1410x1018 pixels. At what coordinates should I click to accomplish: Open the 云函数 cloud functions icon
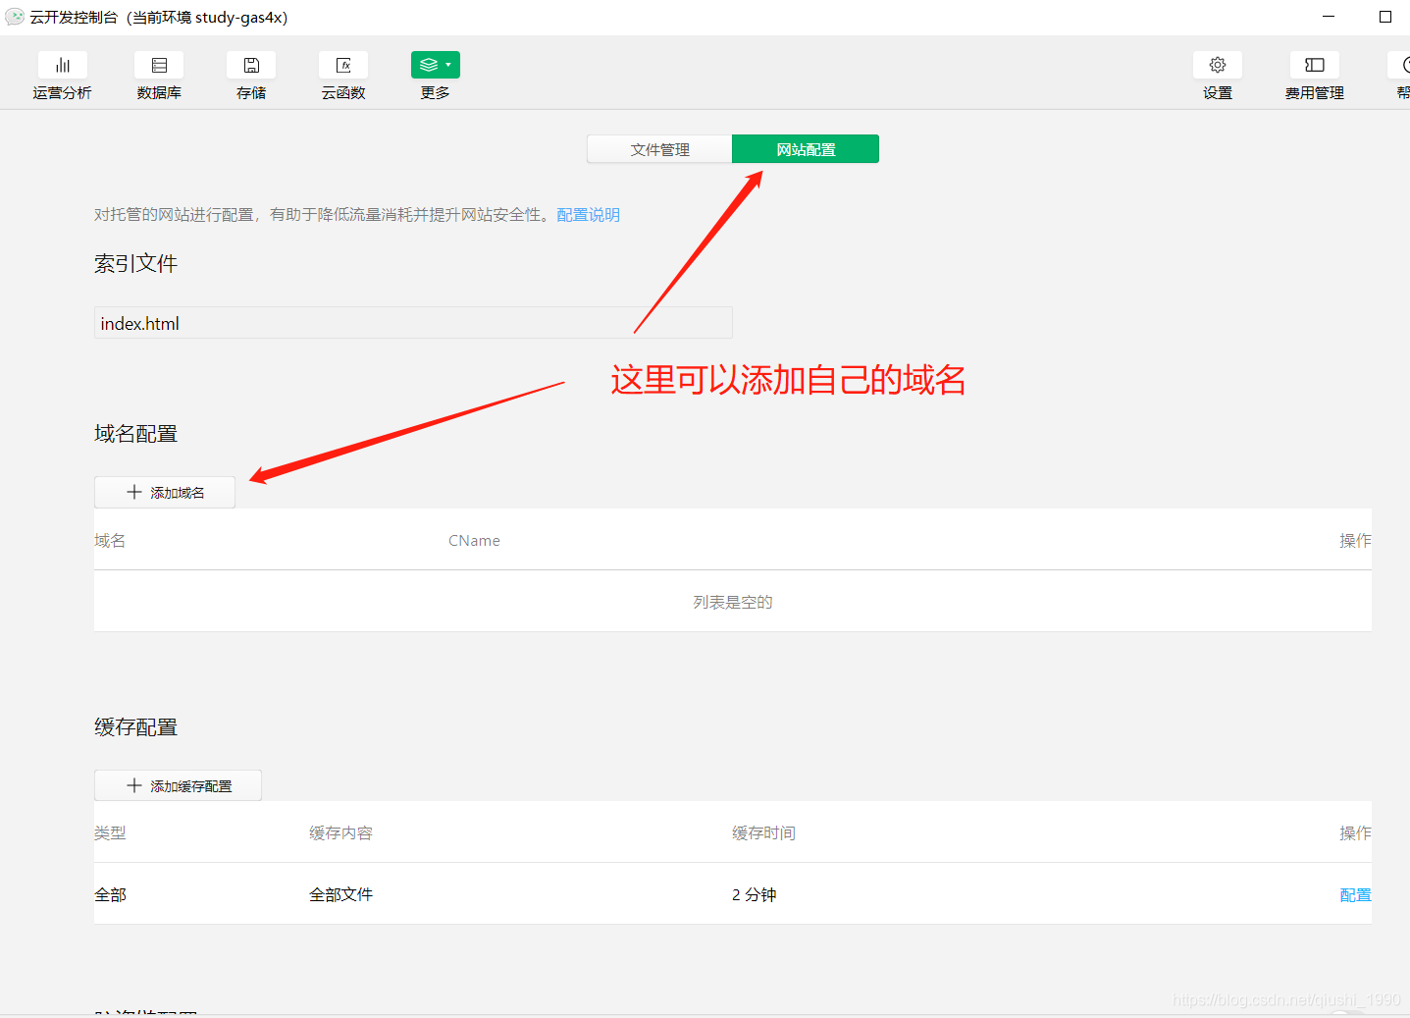click(343, 65)
